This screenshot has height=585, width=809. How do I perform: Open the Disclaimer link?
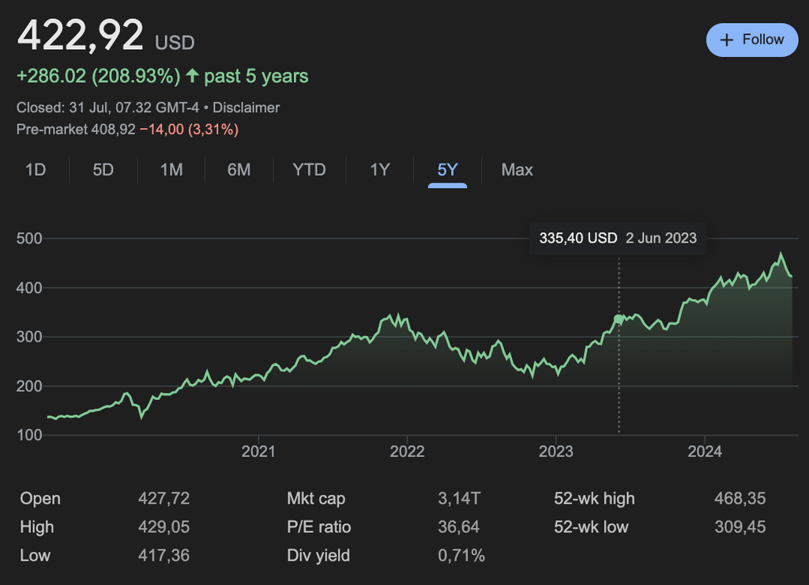coord(246,108)
